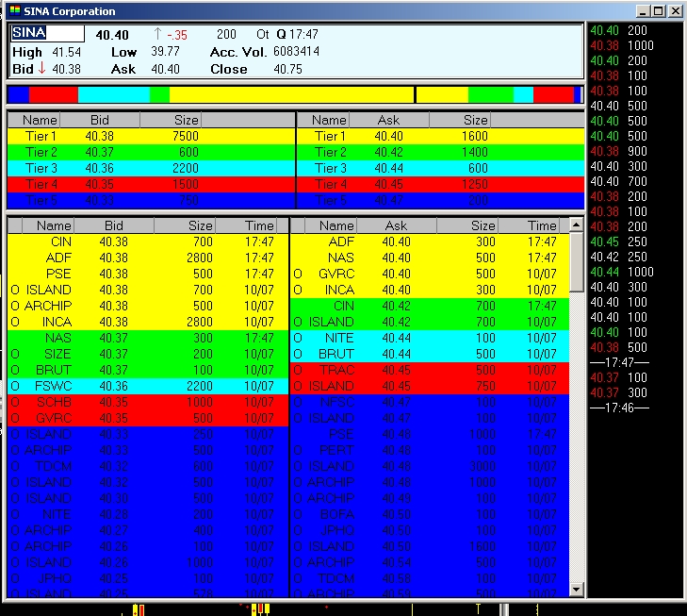This screenshot has height=616, width=687.
Task: Click the BOFA ask at 40.50
Action: tap(430, 514)
